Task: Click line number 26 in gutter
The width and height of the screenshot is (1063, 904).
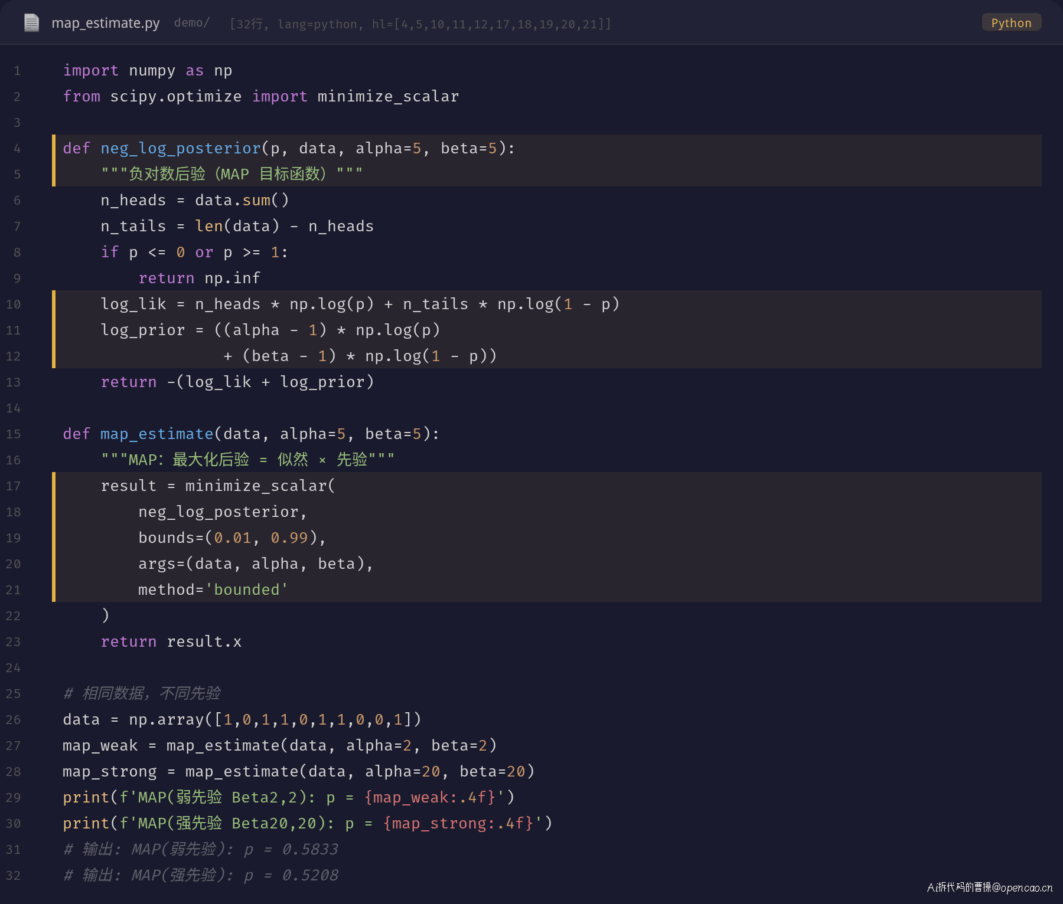Action: 13,720
